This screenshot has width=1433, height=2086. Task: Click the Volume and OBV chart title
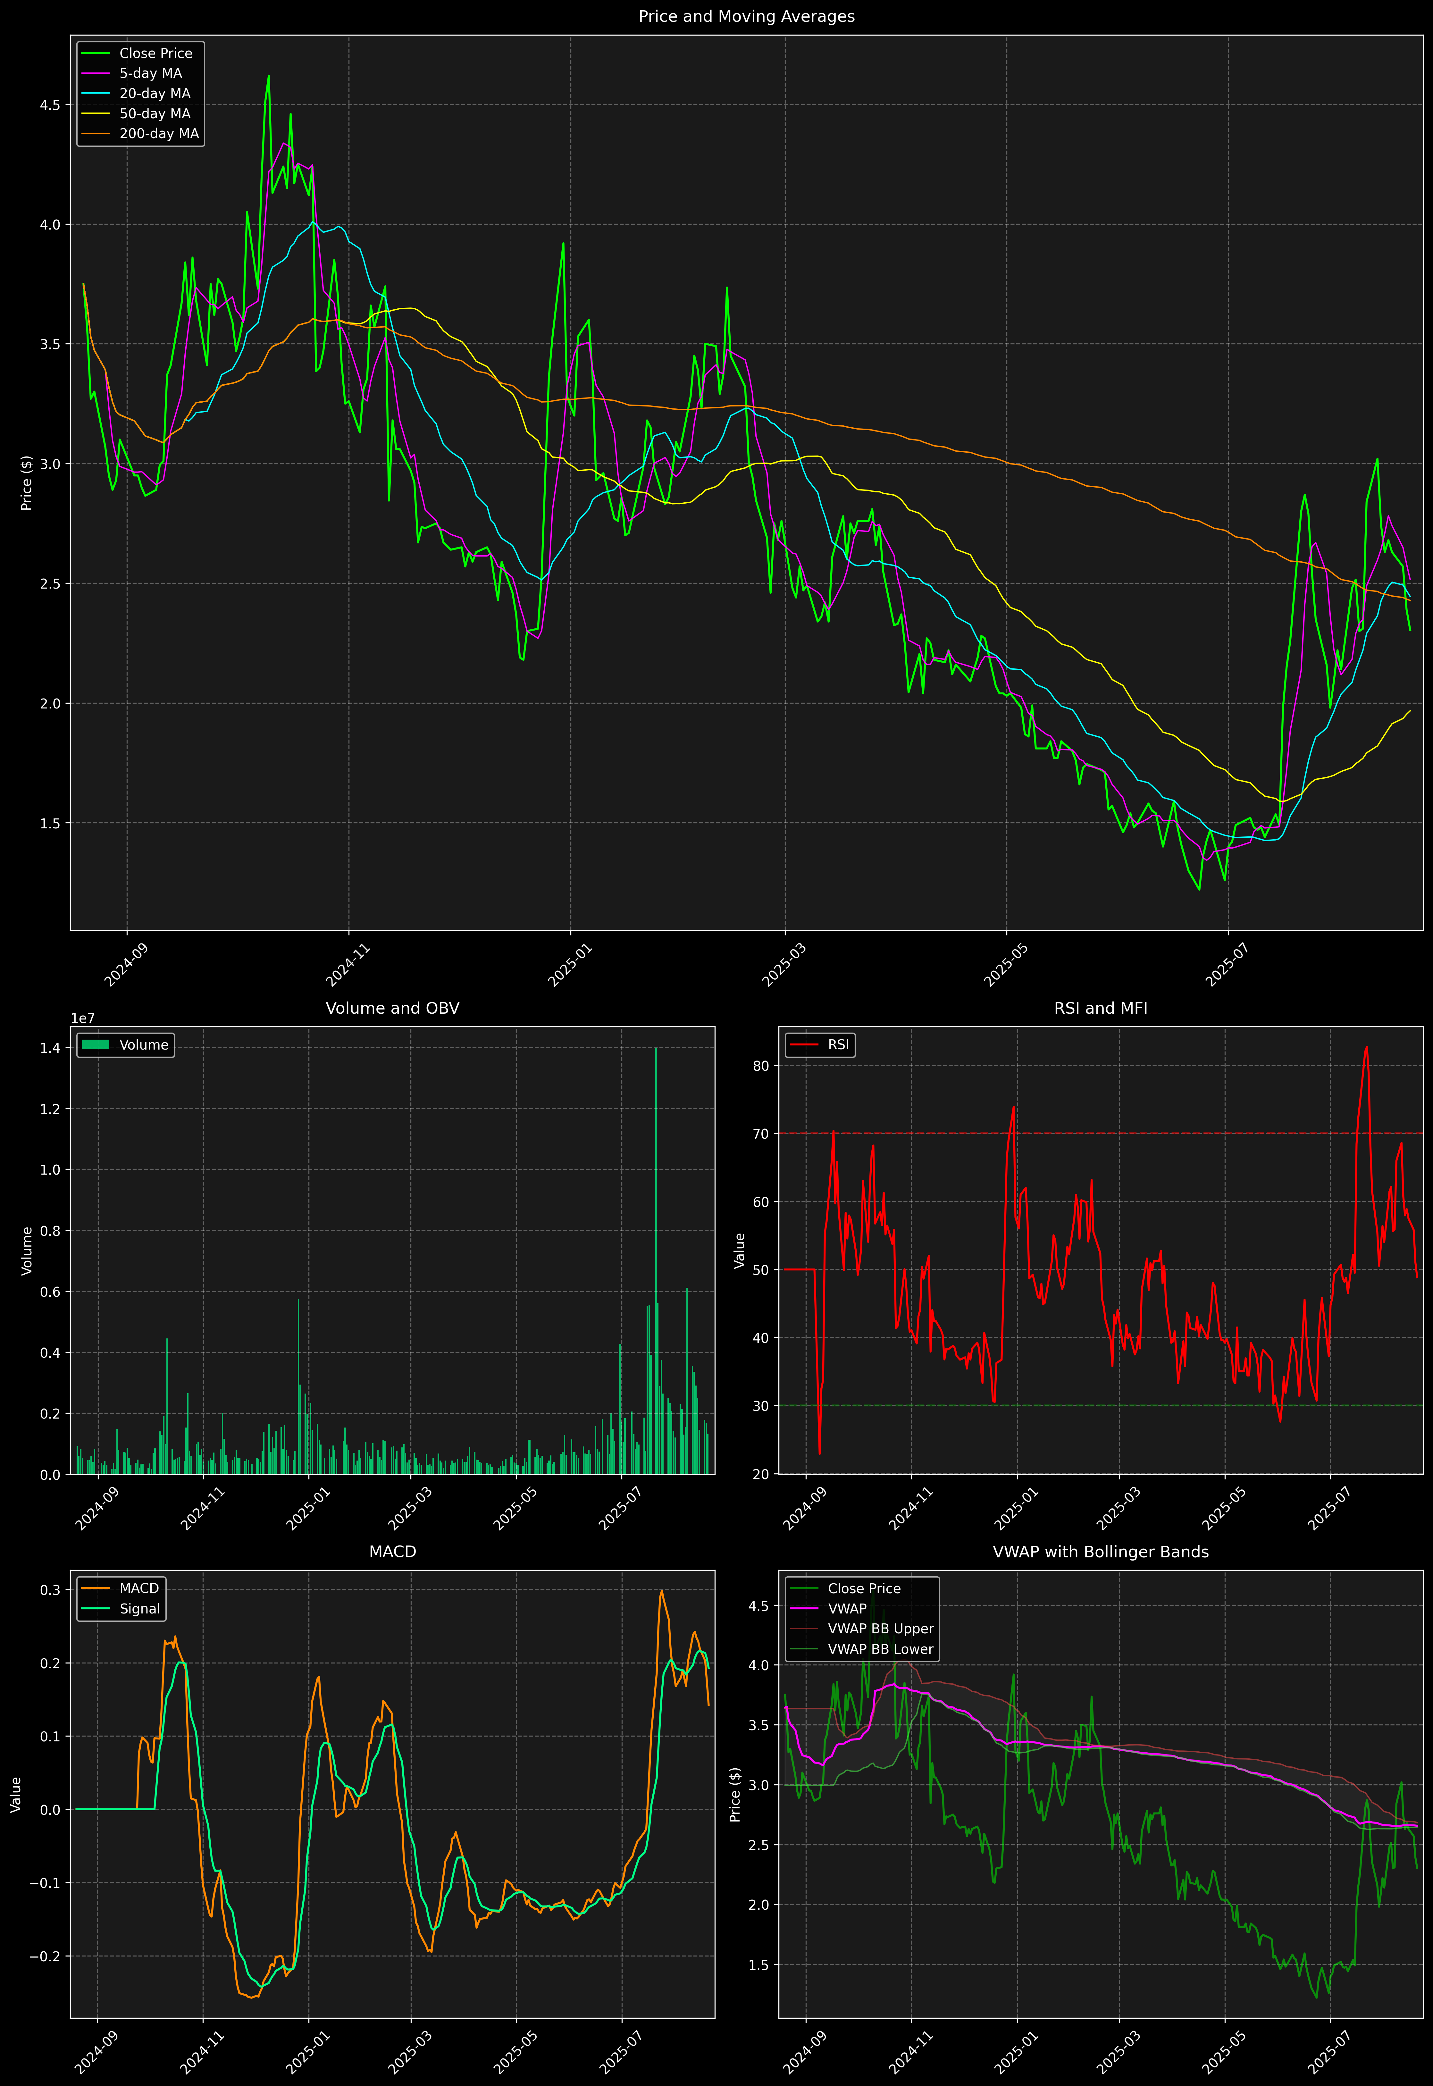(392, 1008)
